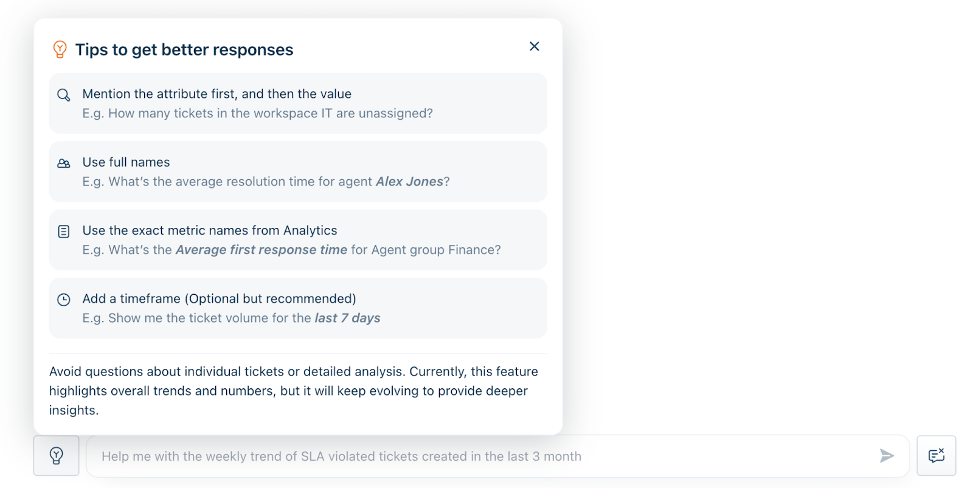Click the orange lightbulb icon next to heading
Image resolution: width=973 pixels, height=488 pixels.
coord(60,49)
